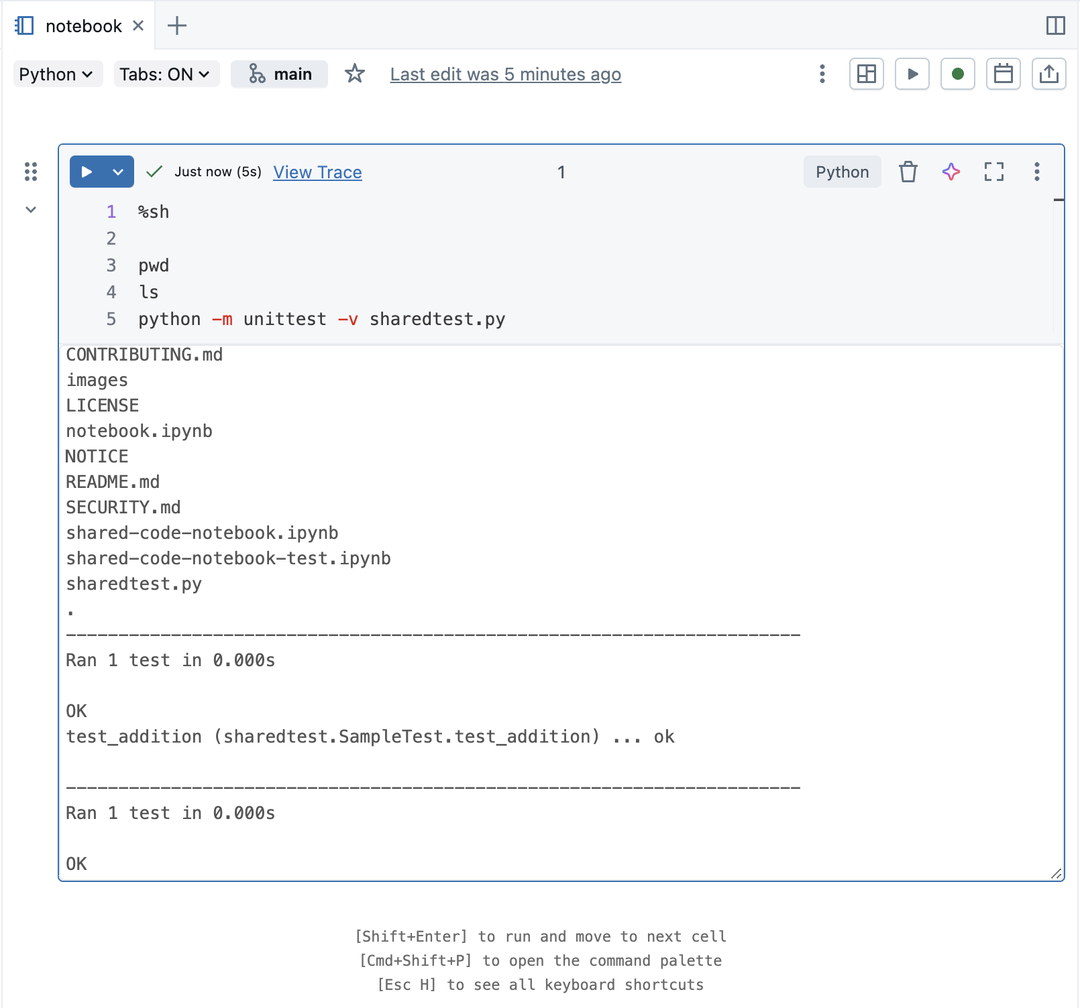This screenshot has height=1008, width=1080.
Task: Click the cell run success checkmark
Action: [154, 172]
